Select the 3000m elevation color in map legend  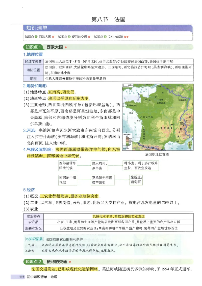coord(128,138)
